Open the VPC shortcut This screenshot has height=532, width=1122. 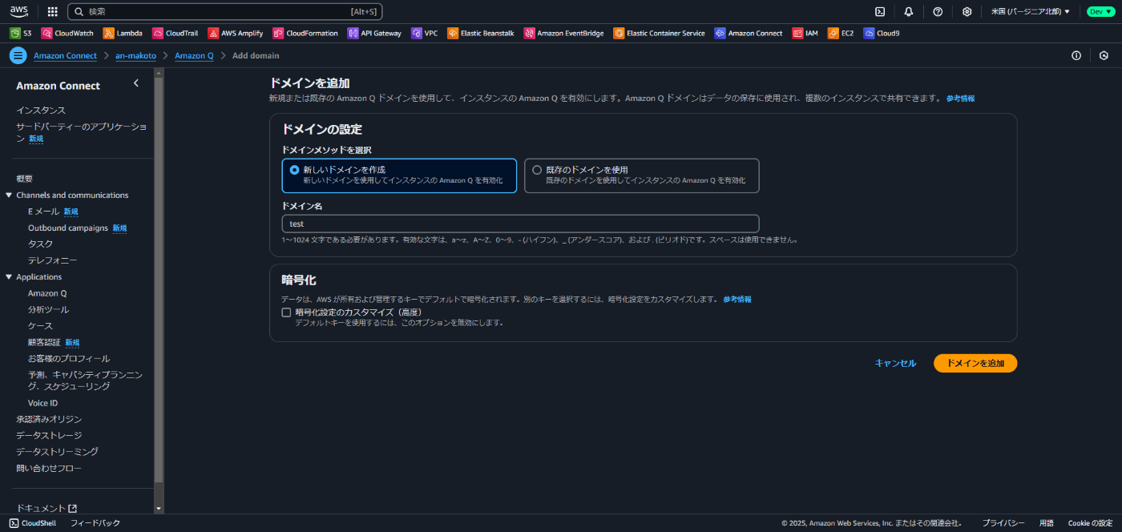coord(425,34)
